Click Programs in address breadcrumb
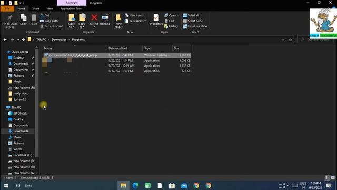The image size is (337, 190). click(x=78, y=40)
